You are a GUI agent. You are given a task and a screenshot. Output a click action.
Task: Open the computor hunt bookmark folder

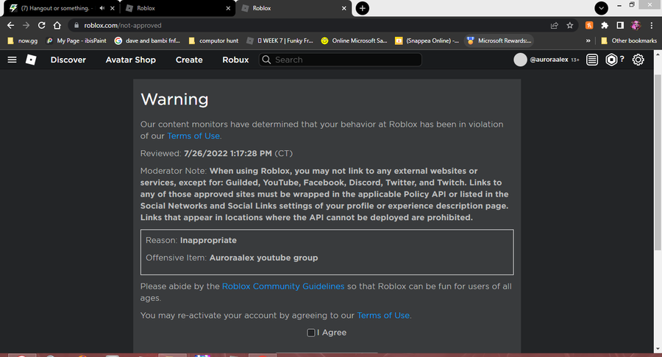213,40
